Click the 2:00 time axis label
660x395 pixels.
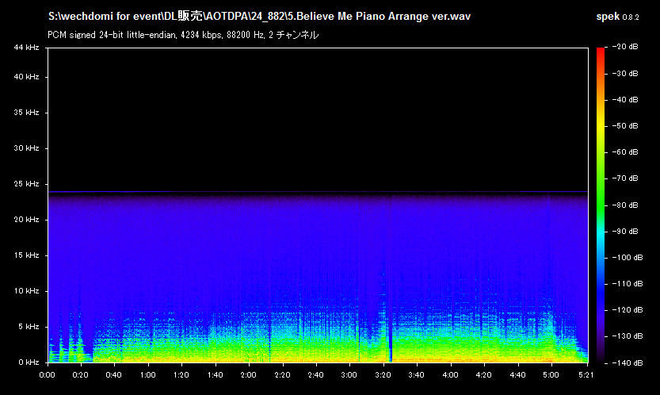[248, 375]
